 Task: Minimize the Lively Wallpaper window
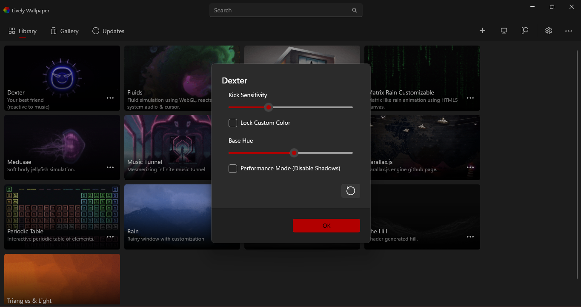pos(532,7)
